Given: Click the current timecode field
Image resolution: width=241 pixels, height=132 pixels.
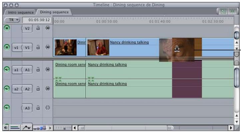Looking at the screenshot, I should coord(37,20).
